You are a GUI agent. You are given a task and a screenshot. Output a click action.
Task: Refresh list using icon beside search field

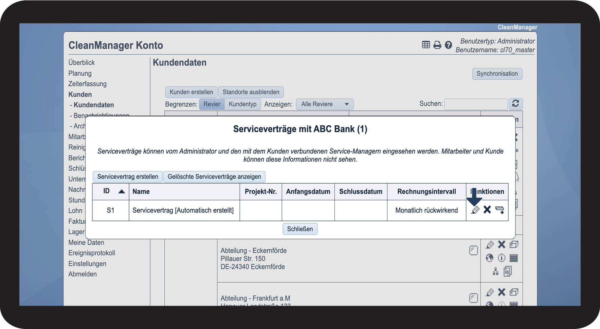[515, 104]
